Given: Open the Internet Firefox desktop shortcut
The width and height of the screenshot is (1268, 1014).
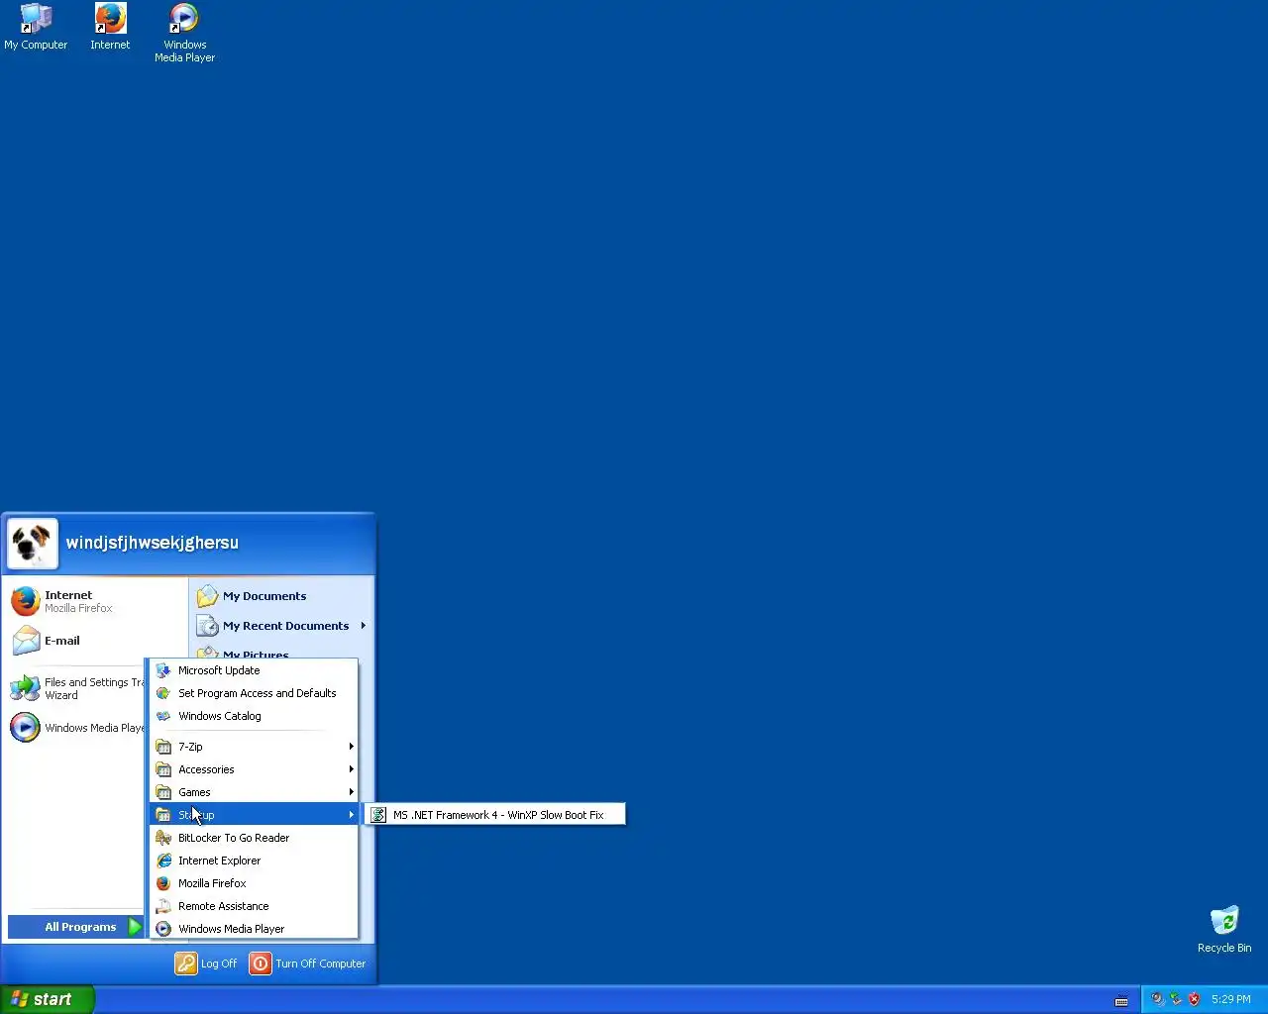Looking at the screenshot, I should (110, 27).
